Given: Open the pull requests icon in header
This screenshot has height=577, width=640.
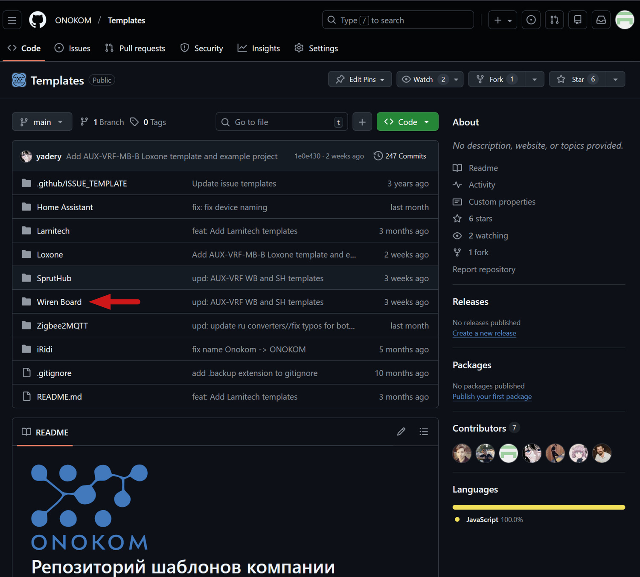Looking at the screenshot, I should point(555,20).
